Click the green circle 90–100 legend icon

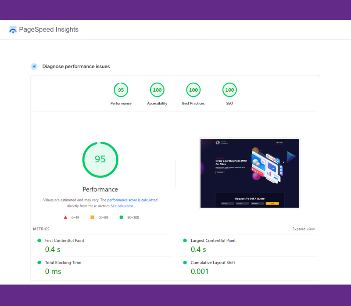pyautogui.click(x=121, y=217)
